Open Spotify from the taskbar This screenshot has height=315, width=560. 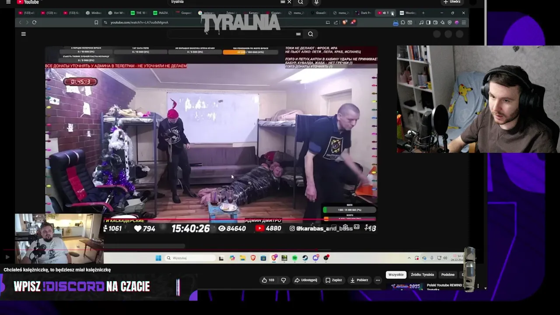click(x=294, y=258)
